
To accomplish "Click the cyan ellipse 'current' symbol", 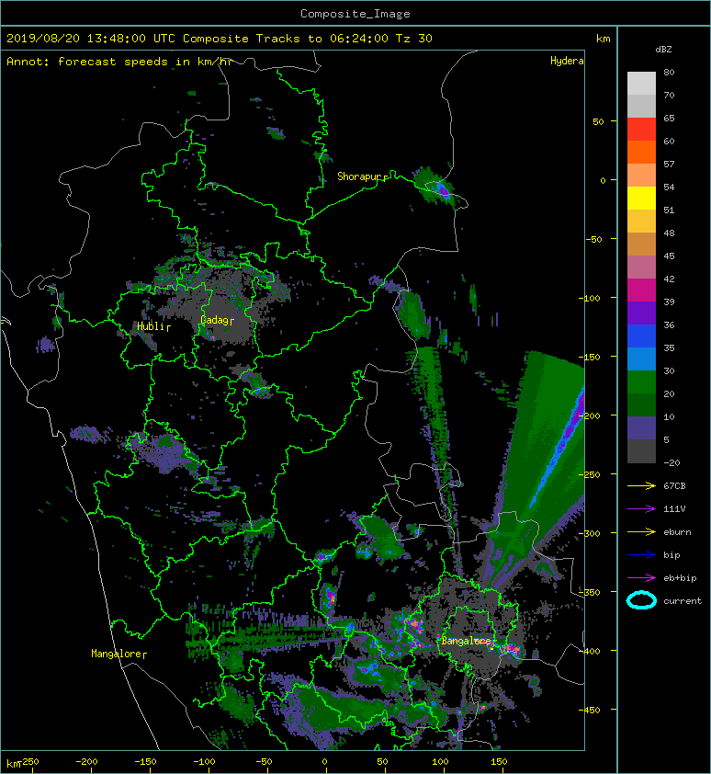I will tap(641, 600).
